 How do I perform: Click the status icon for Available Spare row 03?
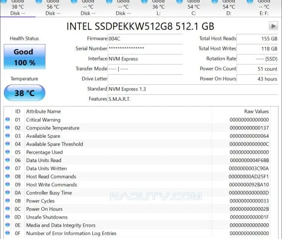point(7,136)
